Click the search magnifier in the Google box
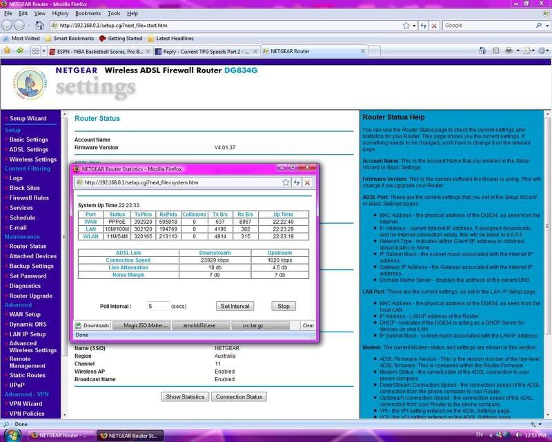Image resolution: width=552 pixels, height=442 pixels. coord(539,26)
